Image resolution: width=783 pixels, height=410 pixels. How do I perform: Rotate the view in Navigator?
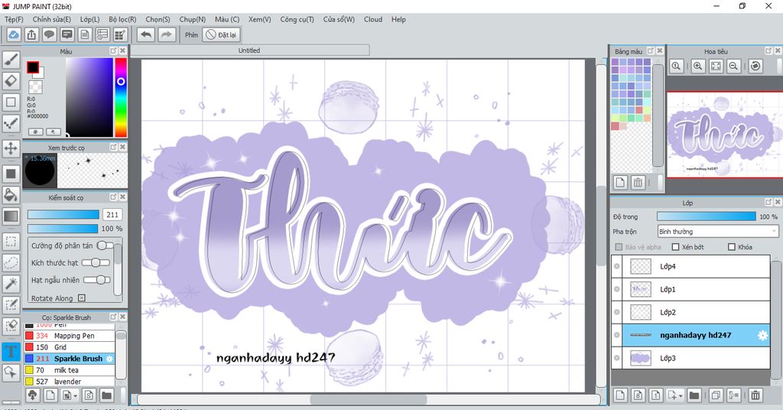click(755, 66)
